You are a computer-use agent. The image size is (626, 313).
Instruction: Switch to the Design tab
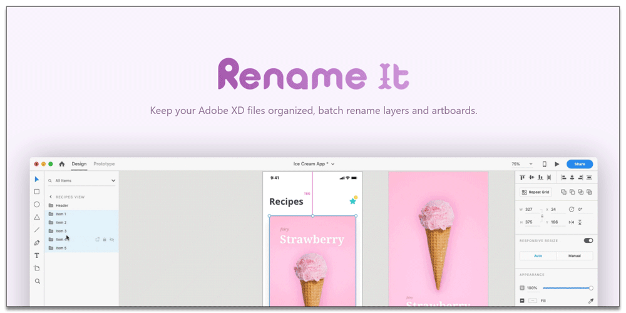(79, 164)
